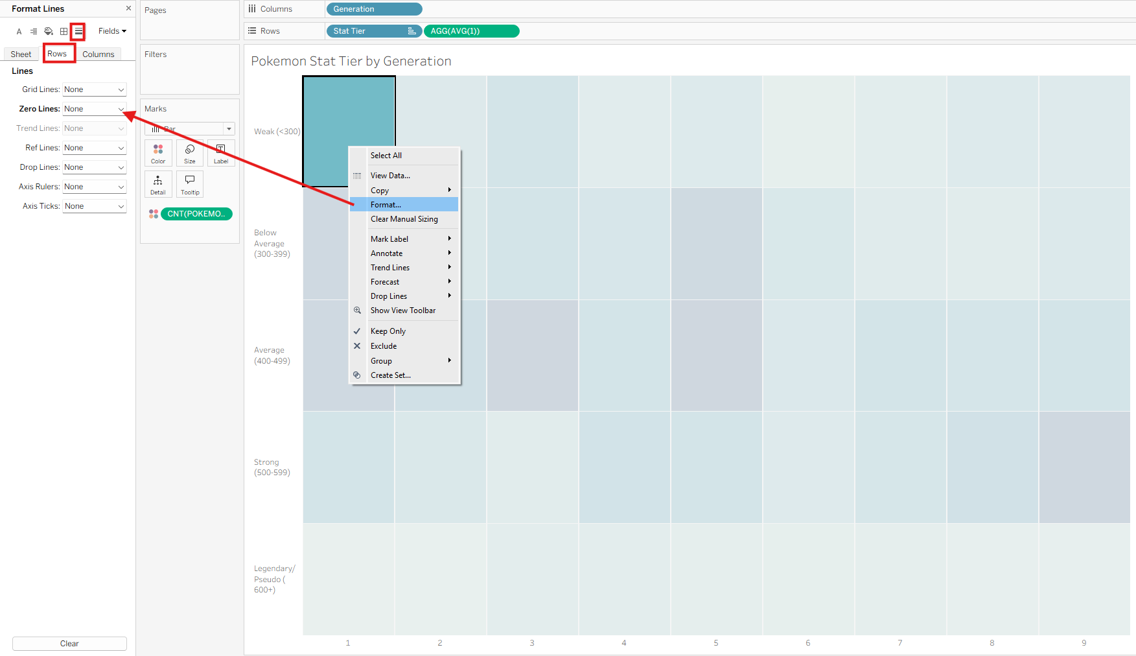The image size is (1136, 656).
Task: Click the Filters shelf
Action: (190, 69)
